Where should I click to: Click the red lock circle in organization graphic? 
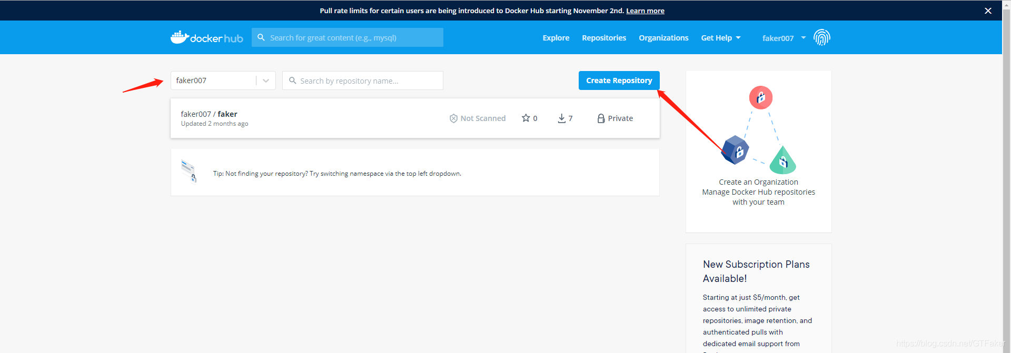(x=761, y=97)
